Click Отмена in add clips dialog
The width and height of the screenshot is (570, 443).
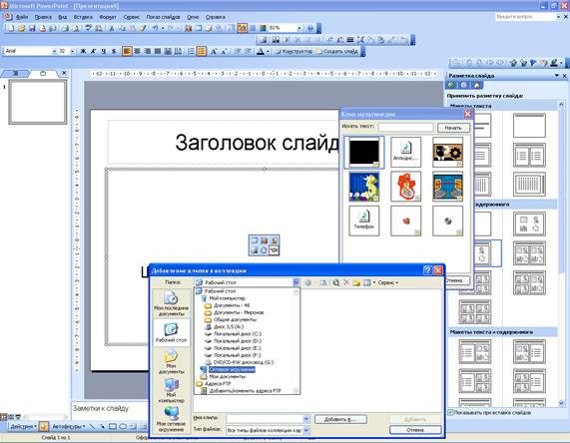click(x=415, y=430)
